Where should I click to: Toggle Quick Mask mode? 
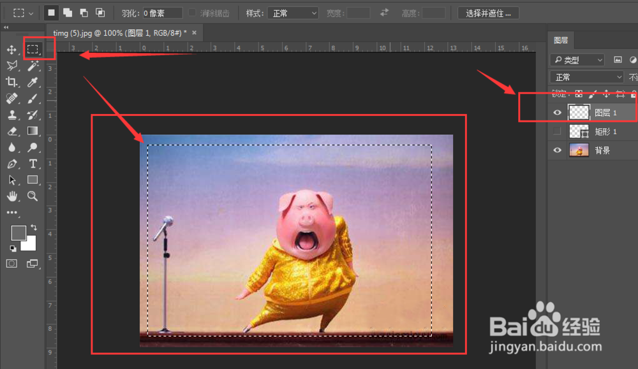(11, 264)
